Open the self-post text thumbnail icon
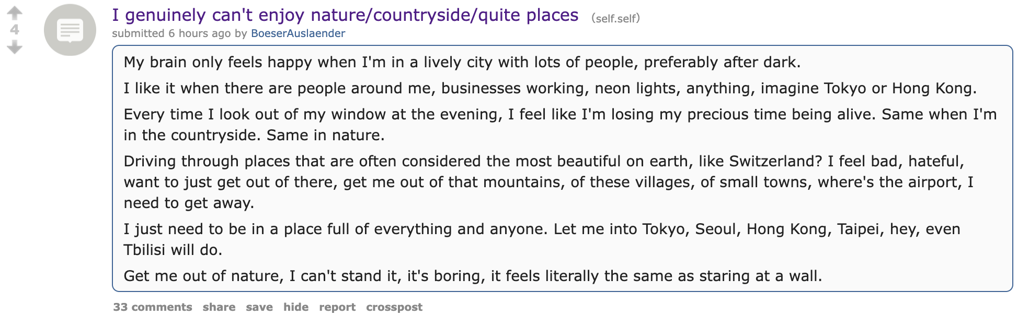 point(70,30)
